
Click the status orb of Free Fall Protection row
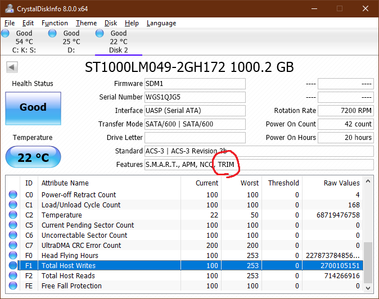pyautogui.click(x=13, y=286)
